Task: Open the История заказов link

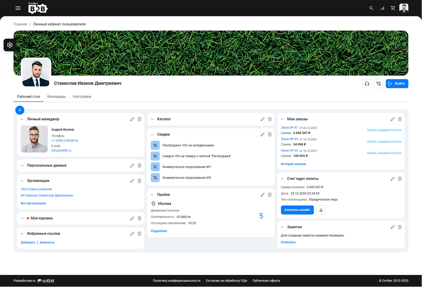Action: click(x=293, y=164)
